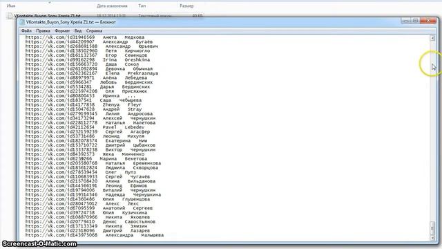Click the line with id80800453
This screenshot has width=442, height=249.
click(81, 95)
